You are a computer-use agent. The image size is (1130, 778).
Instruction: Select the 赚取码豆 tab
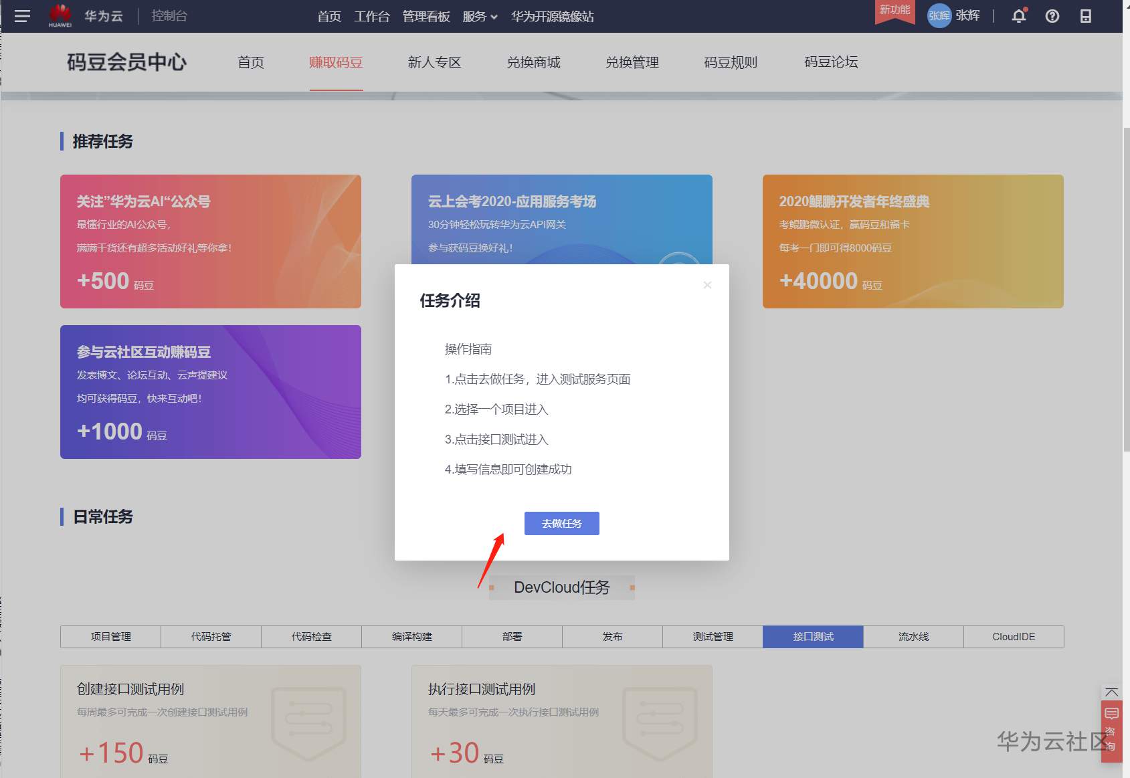336,62
